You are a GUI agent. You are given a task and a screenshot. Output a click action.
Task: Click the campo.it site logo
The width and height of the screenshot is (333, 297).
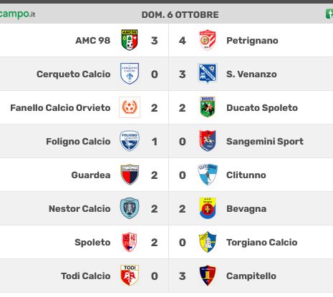[x=17, y=14]
